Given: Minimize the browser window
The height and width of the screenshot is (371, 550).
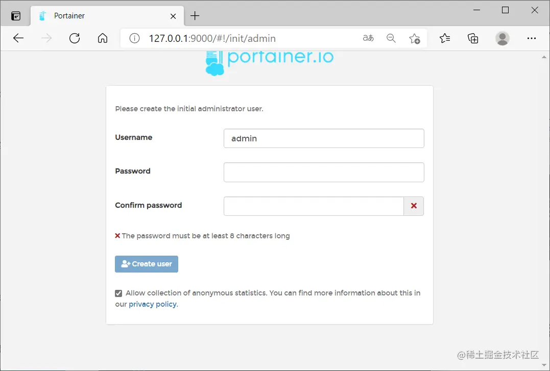Looking at the screenshot, I should click(476, 10).
